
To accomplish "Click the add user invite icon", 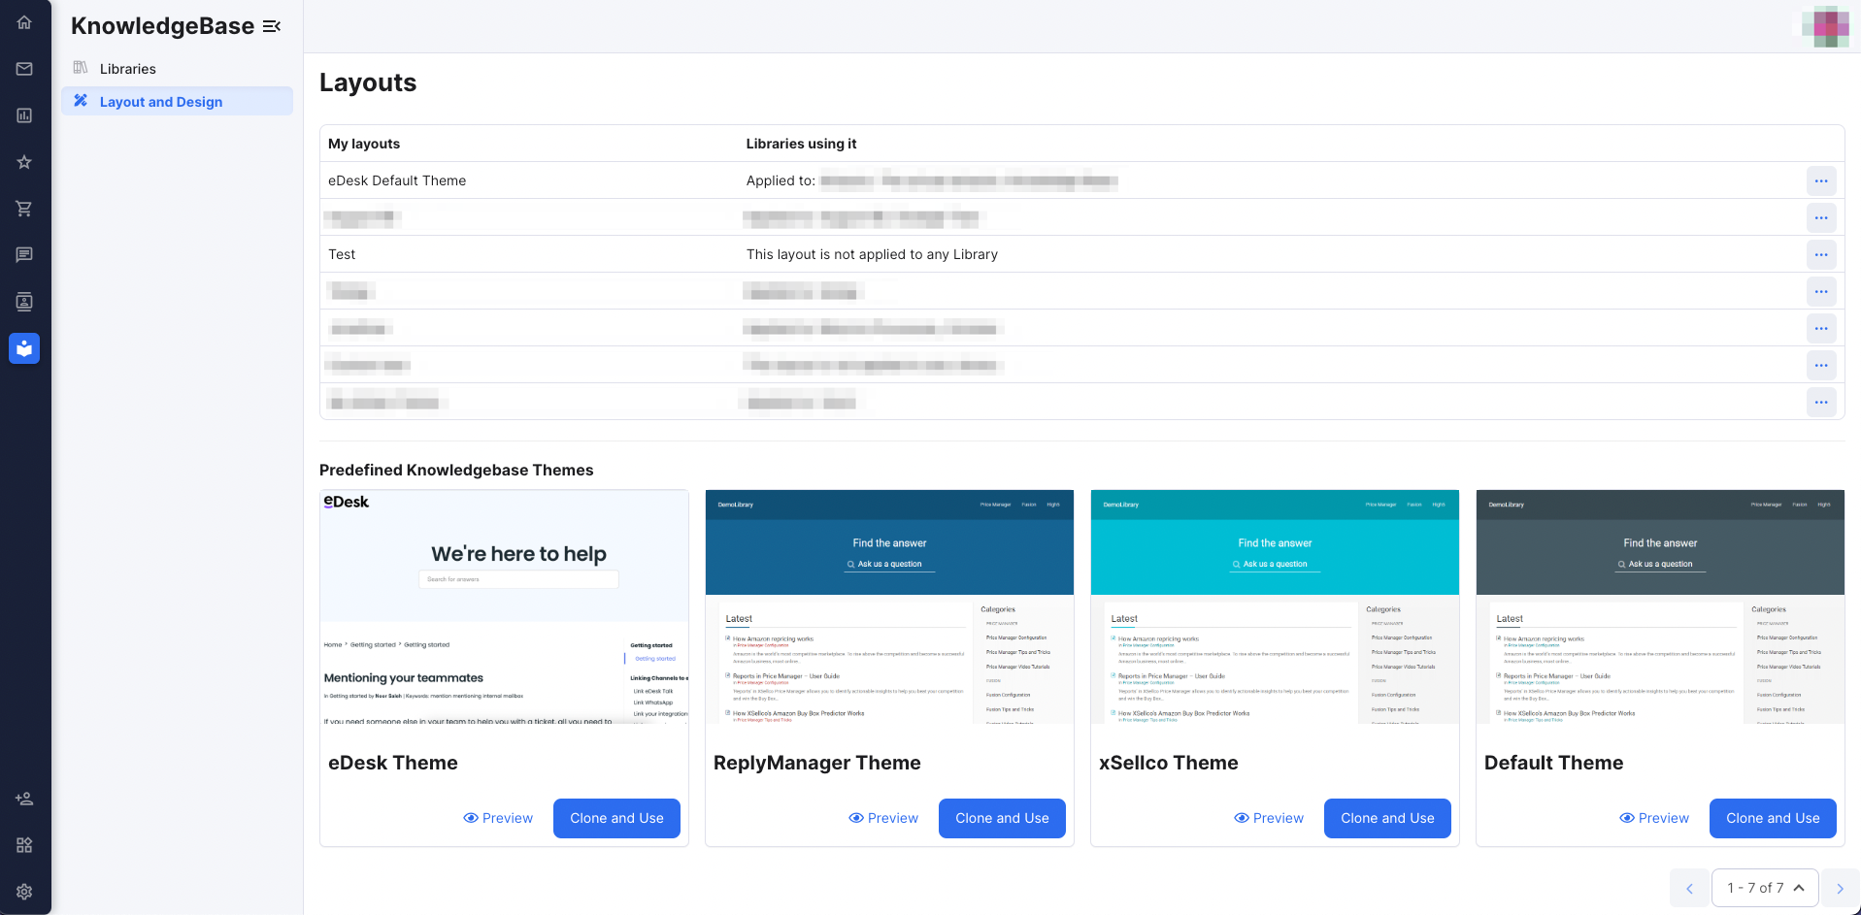I will click(x=24, y=799).
